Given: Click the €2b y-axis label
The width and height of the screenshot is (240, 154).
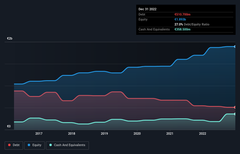Looking at the screenshot, I should point(10,38).
